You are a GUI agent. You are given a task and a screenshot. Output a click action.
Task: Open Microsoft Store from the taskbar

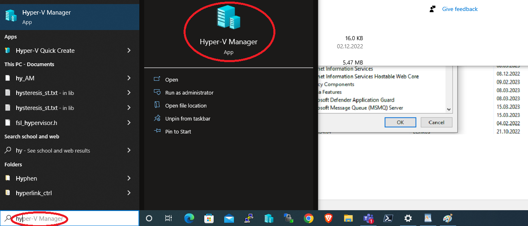click(208, 219)
